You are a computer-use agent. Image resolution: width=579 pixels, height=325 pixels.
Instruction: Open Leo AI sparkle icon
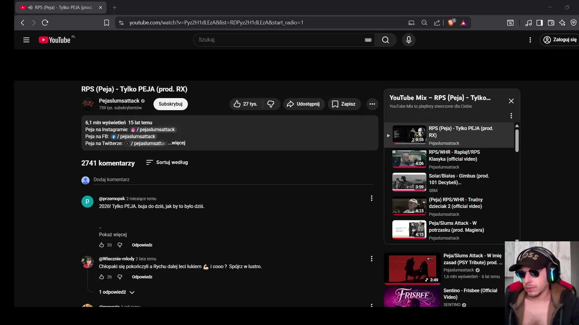(x=562, y=23)
